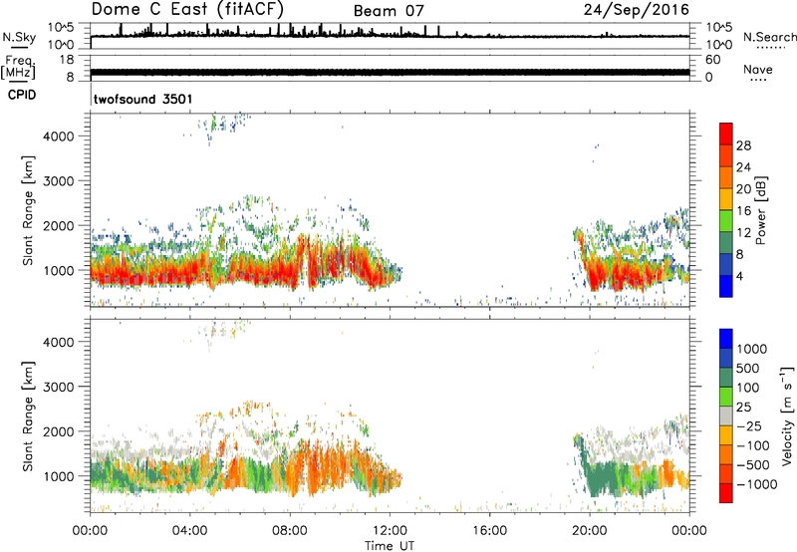Click the 'twofsound 3501' text
The image size is (797, 552).
142,99
